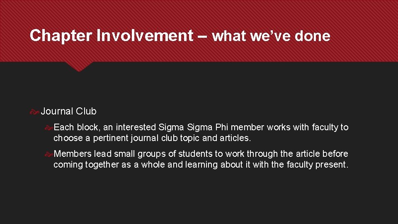Click the bullet icon before 'Each block'

49,128
